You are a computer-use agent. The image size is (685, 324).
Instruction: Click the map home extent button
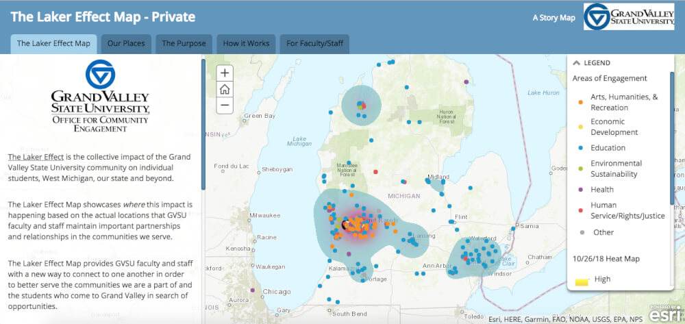225,90
